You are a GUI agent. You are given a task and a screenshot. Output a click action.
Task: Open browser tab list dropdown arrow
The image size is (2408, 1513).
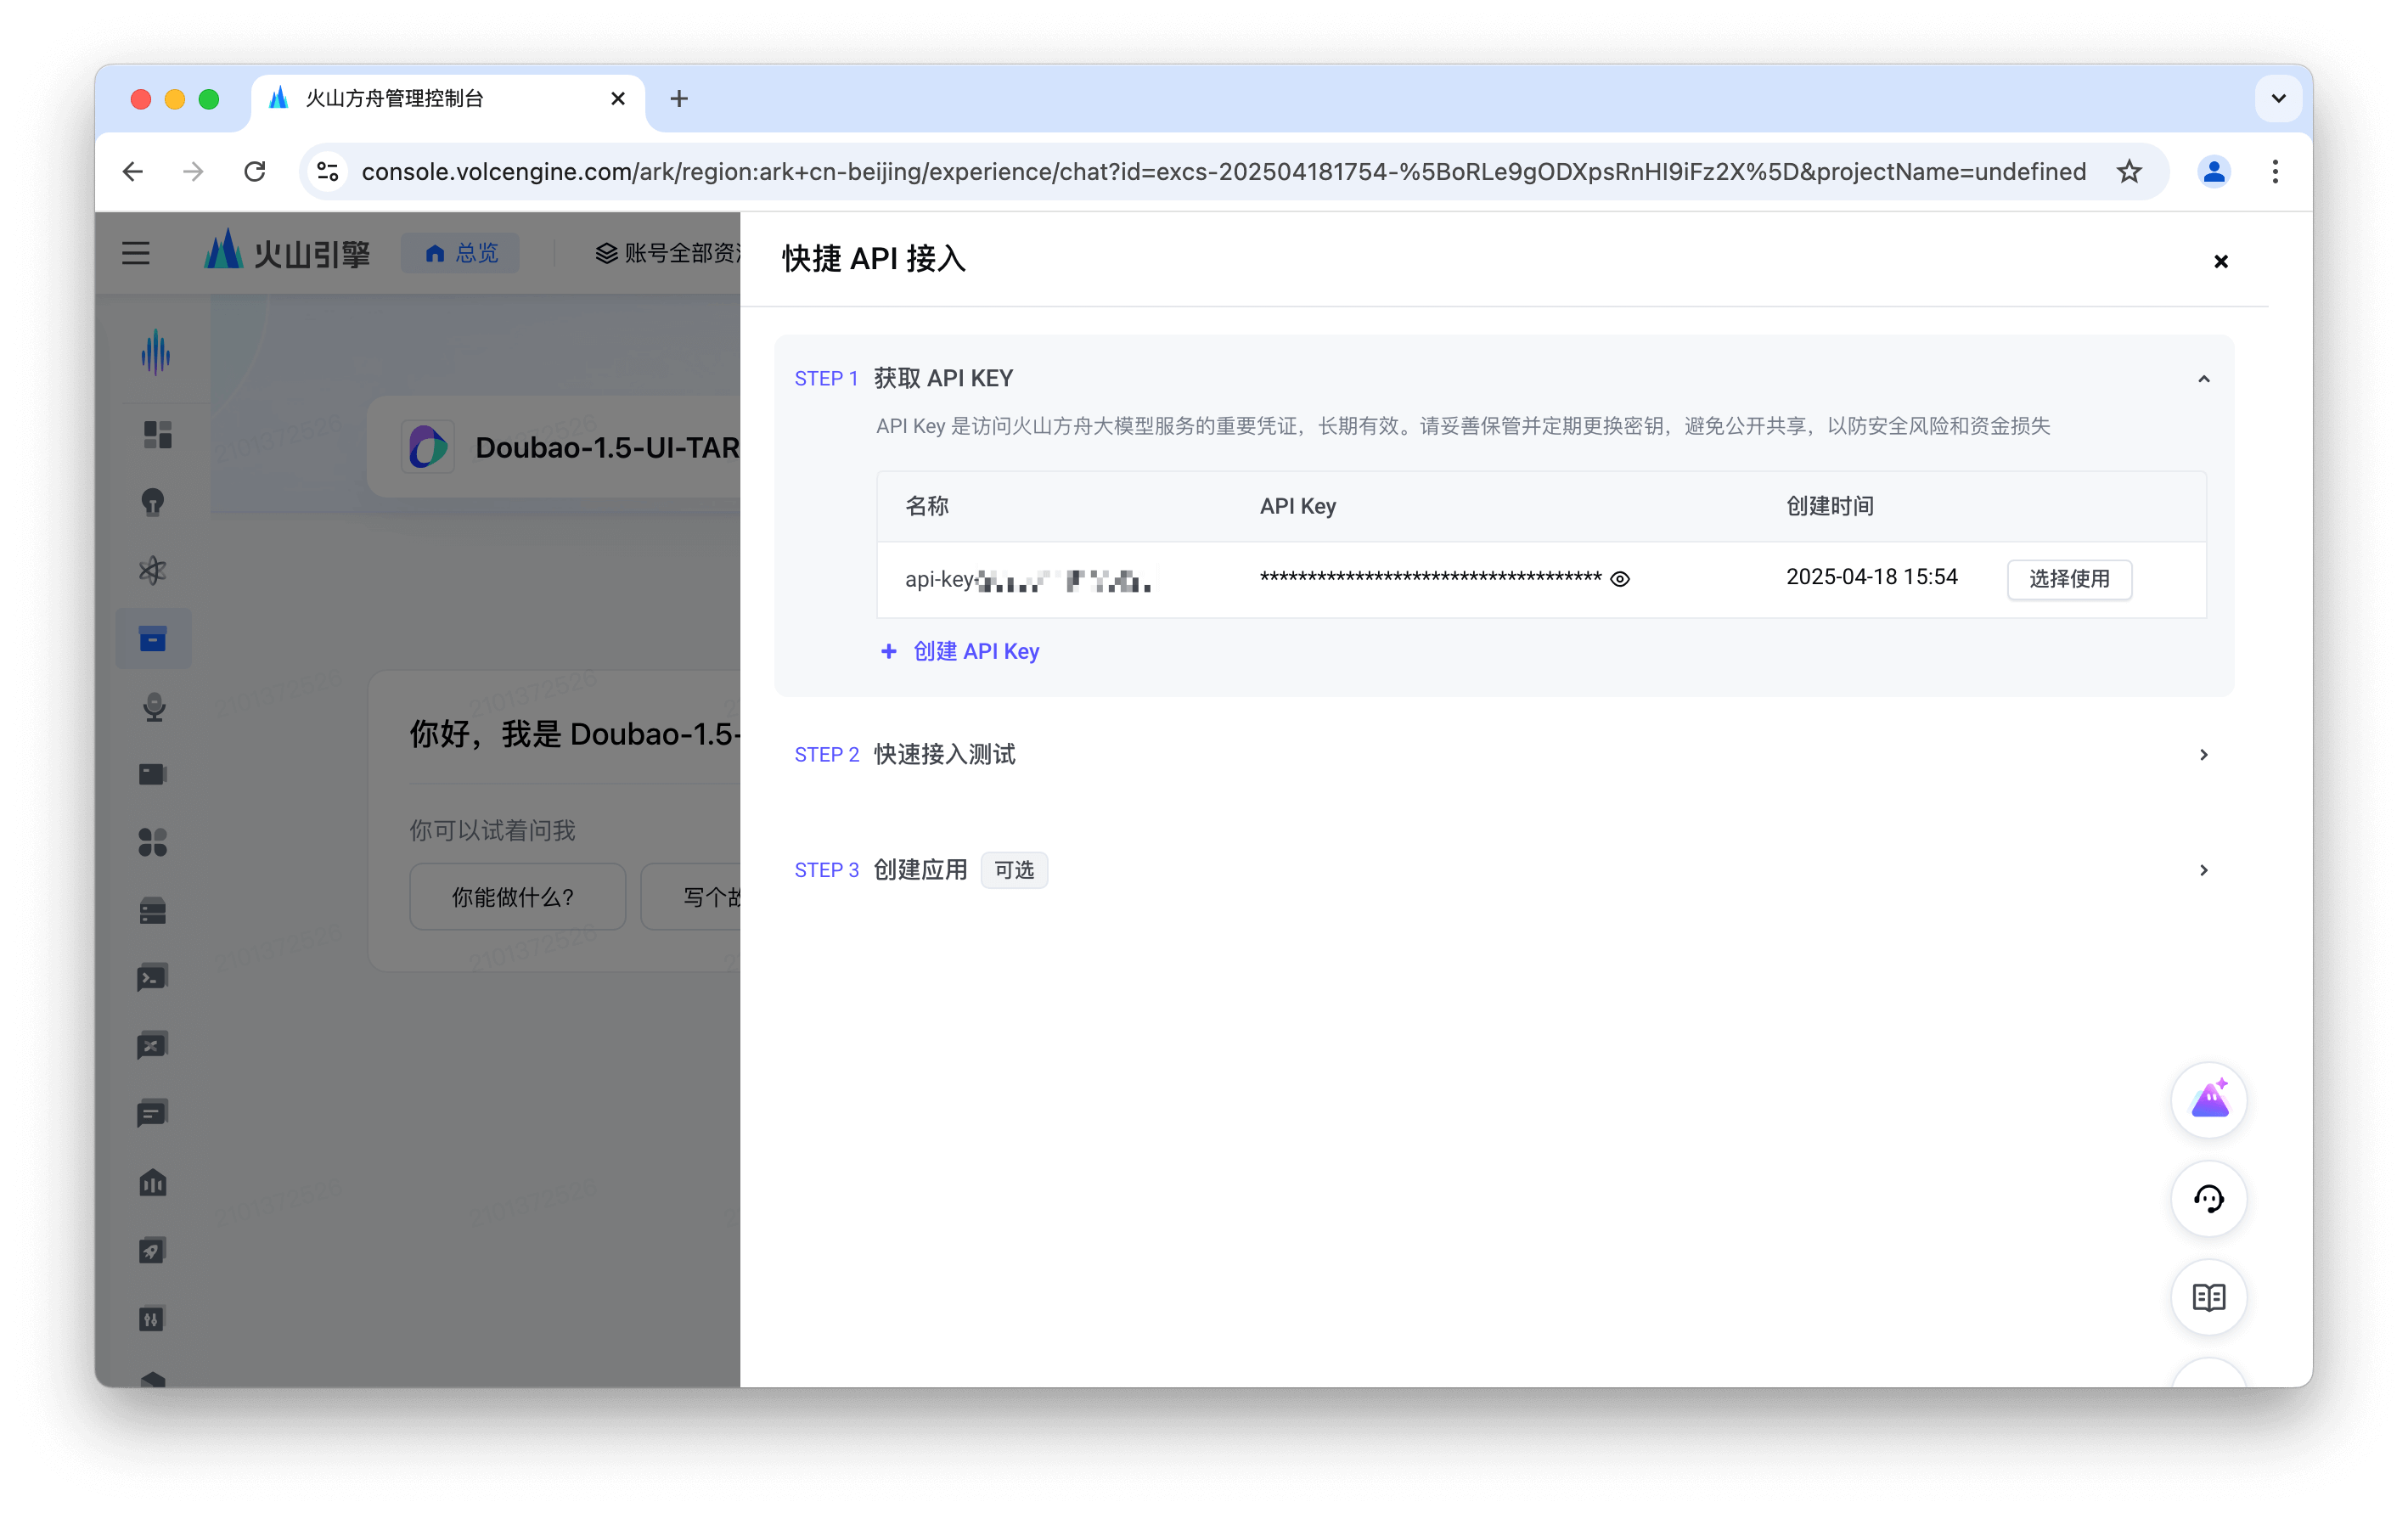(2278, 98)
